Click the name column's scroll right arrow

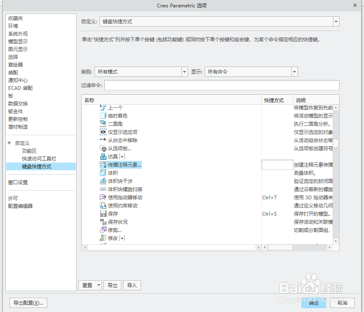click(x=258, y=247)
